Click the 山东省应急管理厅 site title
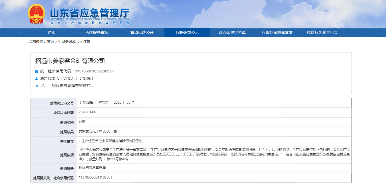The height and width of the screenshot is (186, 386). click(89, 13)
